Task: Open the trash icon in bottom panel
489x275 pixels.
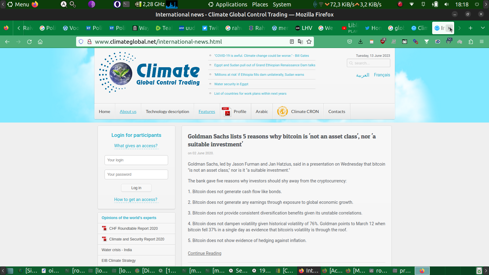Action: tap(479, 271)
